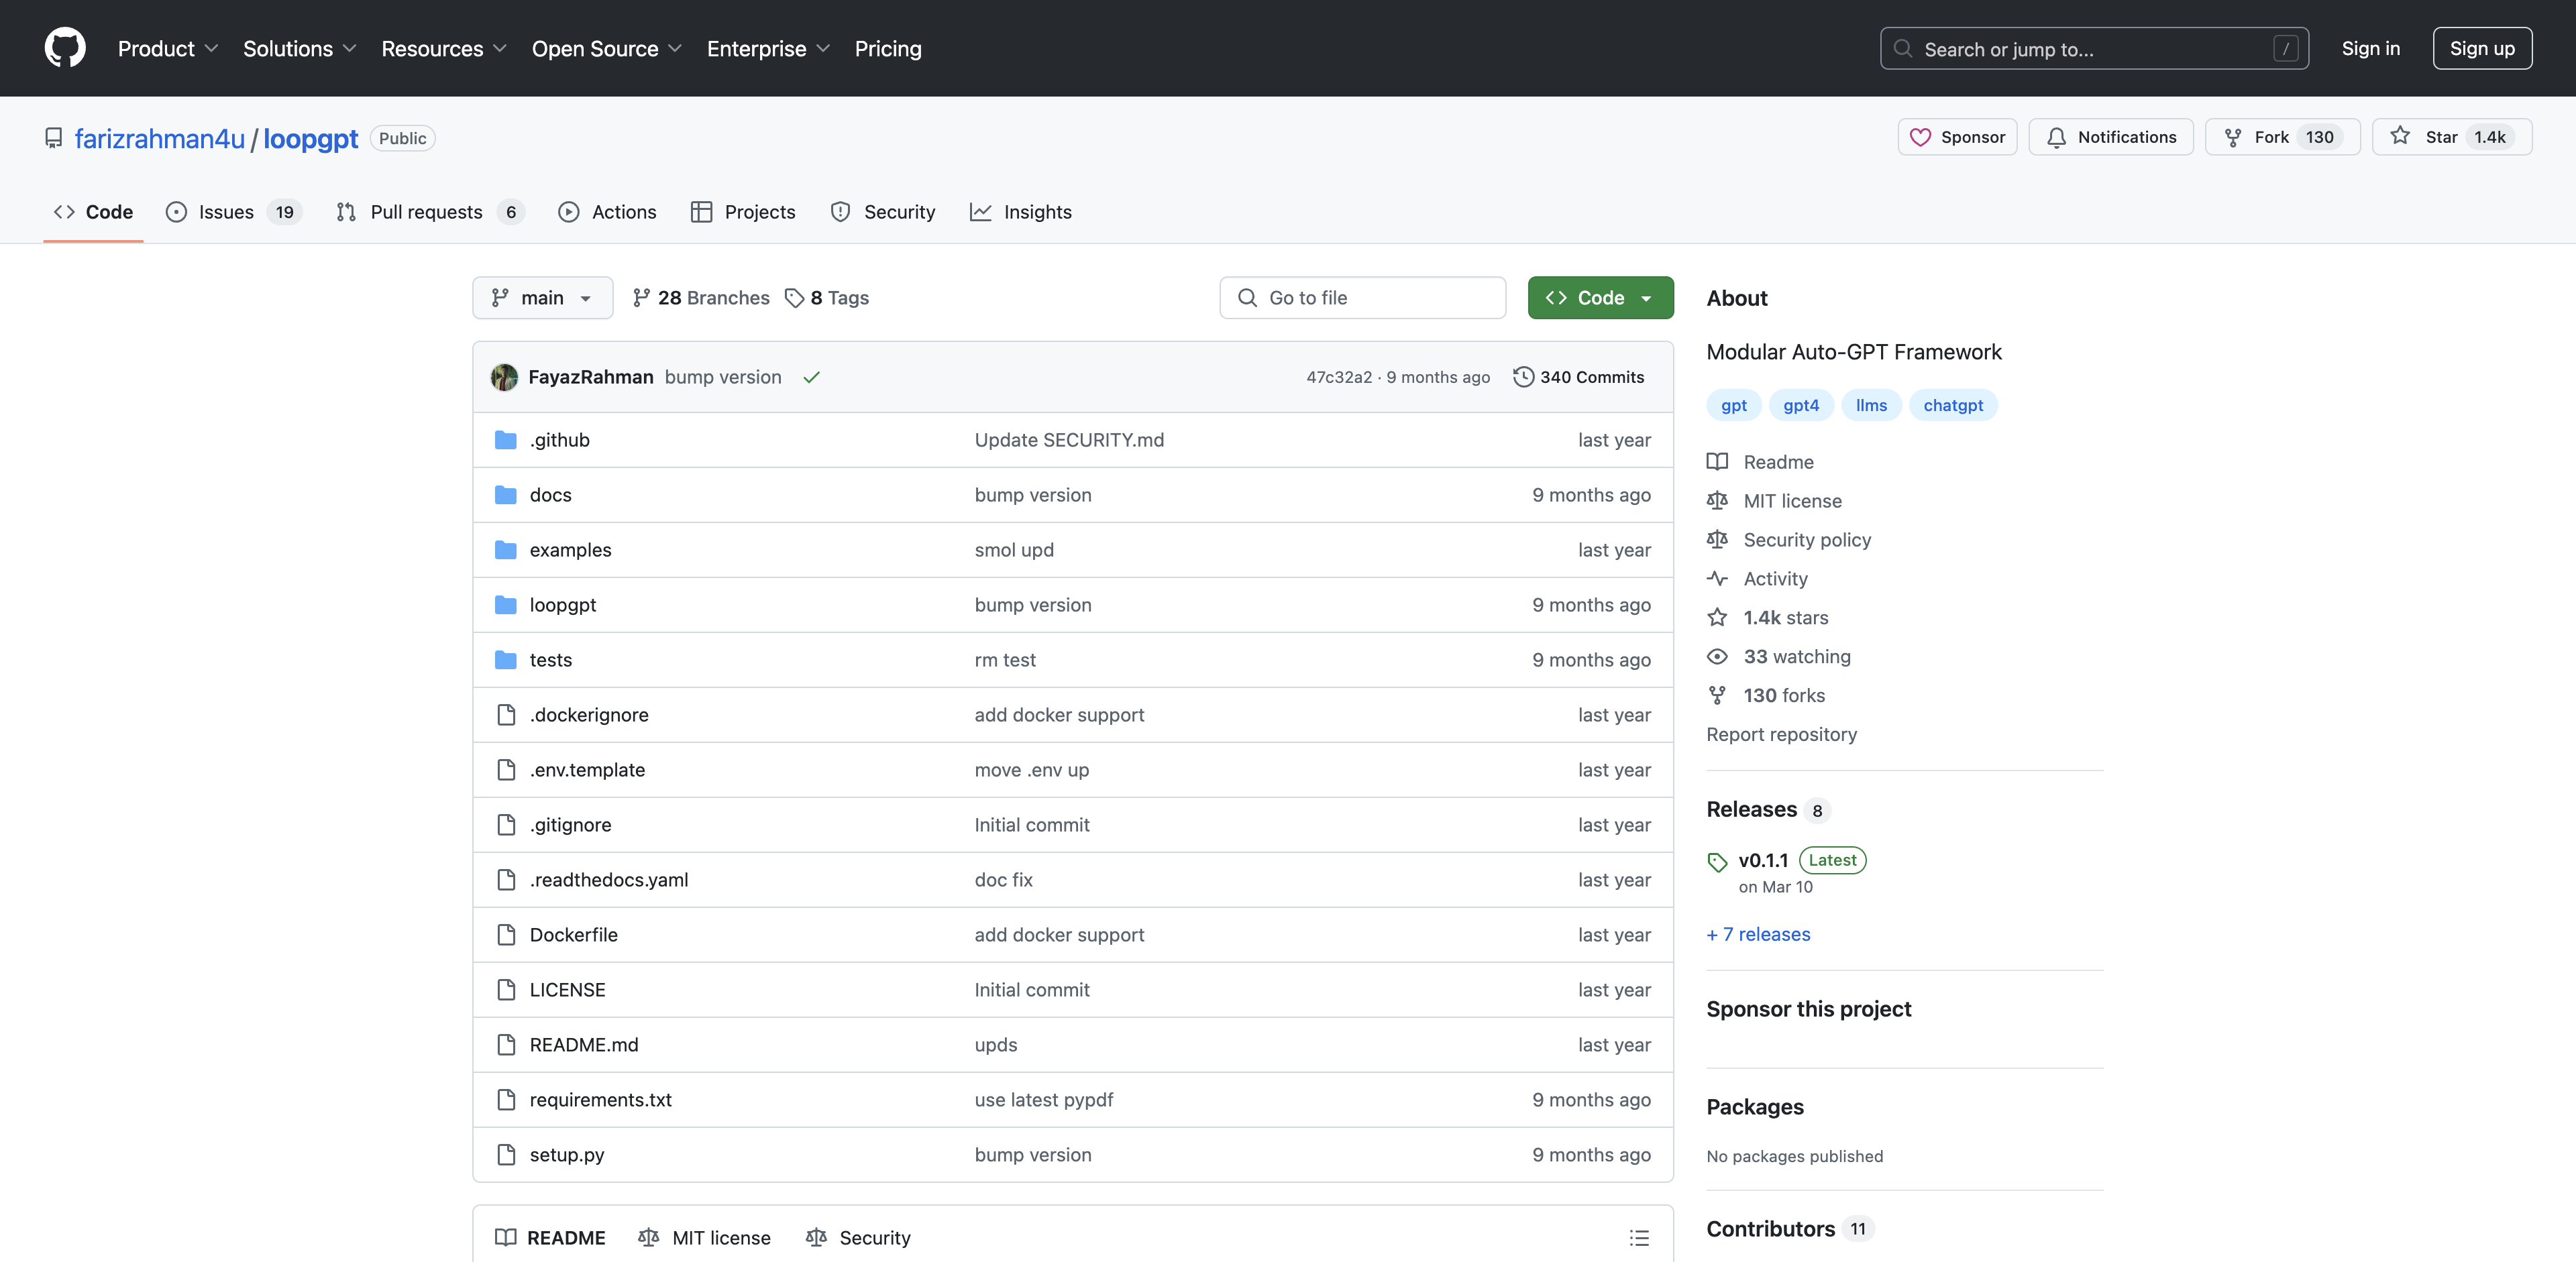The image size is (2576, 1262).
Task: Click the llms topic tag
Action: point(1871,404)
